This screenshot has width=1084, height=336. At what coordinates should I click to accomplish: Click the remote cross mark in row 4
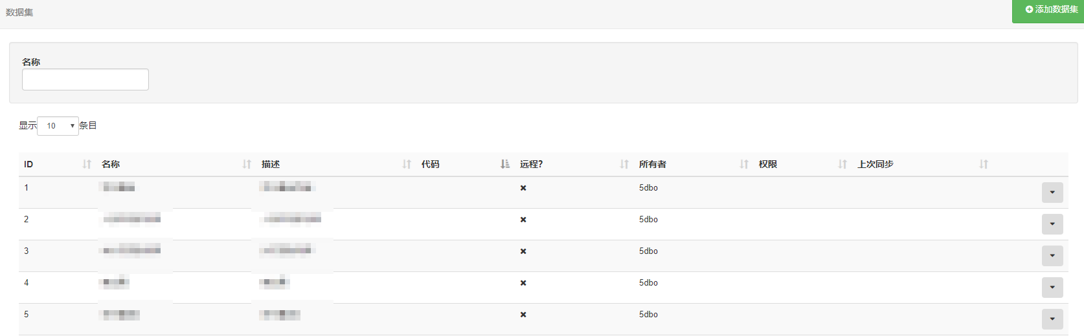pos(523,283)
